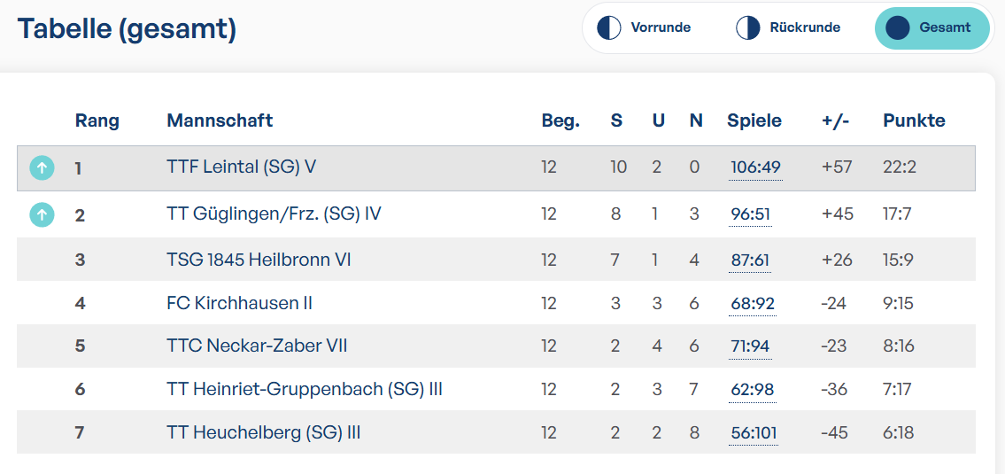Select the TTF Leintal (SG) V team row
Viewport: 1005px width, 474px height.
496,168
